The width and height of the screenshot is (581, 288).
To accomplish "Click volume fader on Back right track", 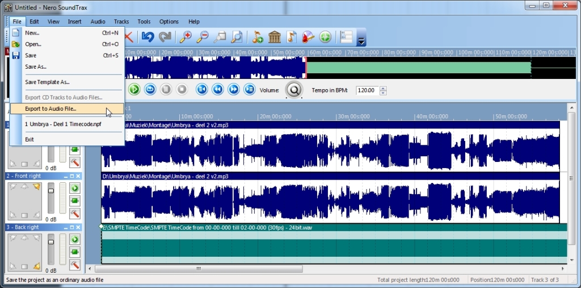I will [x=50, y=242].
